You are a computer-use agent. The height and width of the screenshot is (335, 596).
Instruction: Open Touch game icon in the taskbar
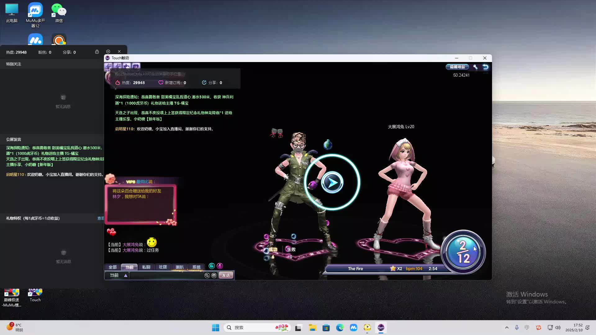pyautogui.click(x=381, y=328)
